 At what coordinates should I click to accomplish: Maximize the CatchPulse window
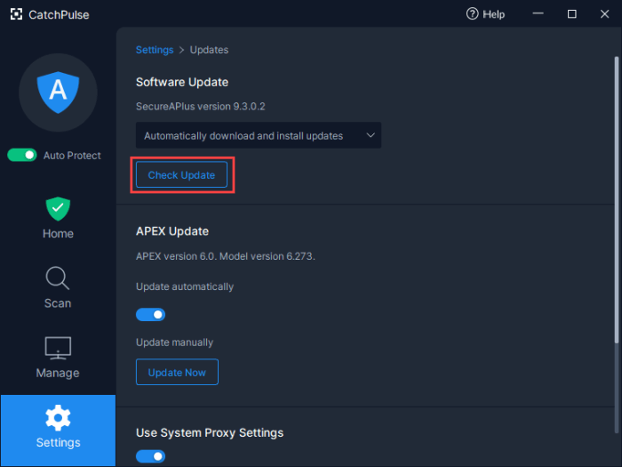tap(572, 14)
